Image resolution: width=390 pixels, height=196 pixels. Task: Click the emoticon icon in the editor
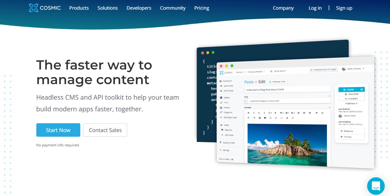click(276, 118)
